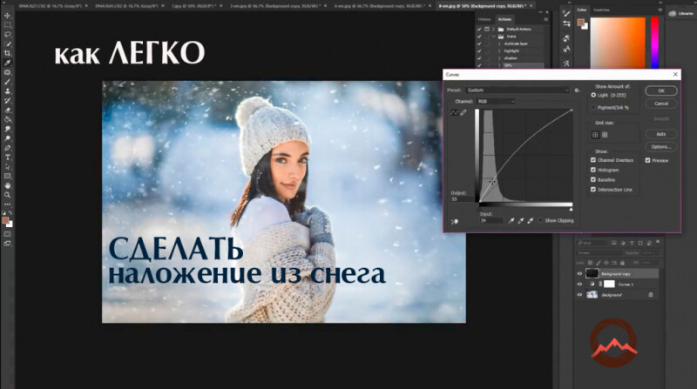Collapse the second actions folder below Default Actions

(x=493, y=37)
